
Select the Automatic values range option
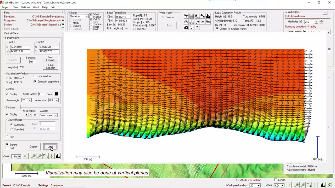tap(12, 125)
